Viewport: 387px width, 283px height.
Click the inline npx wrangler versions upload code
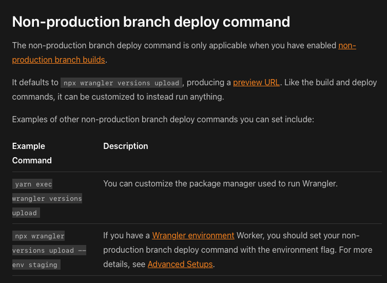(121, 83)
